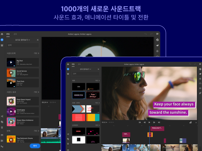Click the Redo arrow in the front window title bar
Viewport: 202px width, 151px height.
195,64
